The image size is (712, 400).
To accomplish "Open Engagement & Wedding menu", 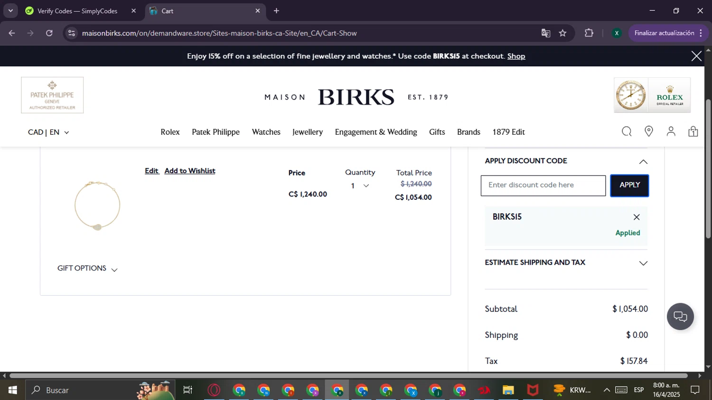I will (x=376, y=132).
